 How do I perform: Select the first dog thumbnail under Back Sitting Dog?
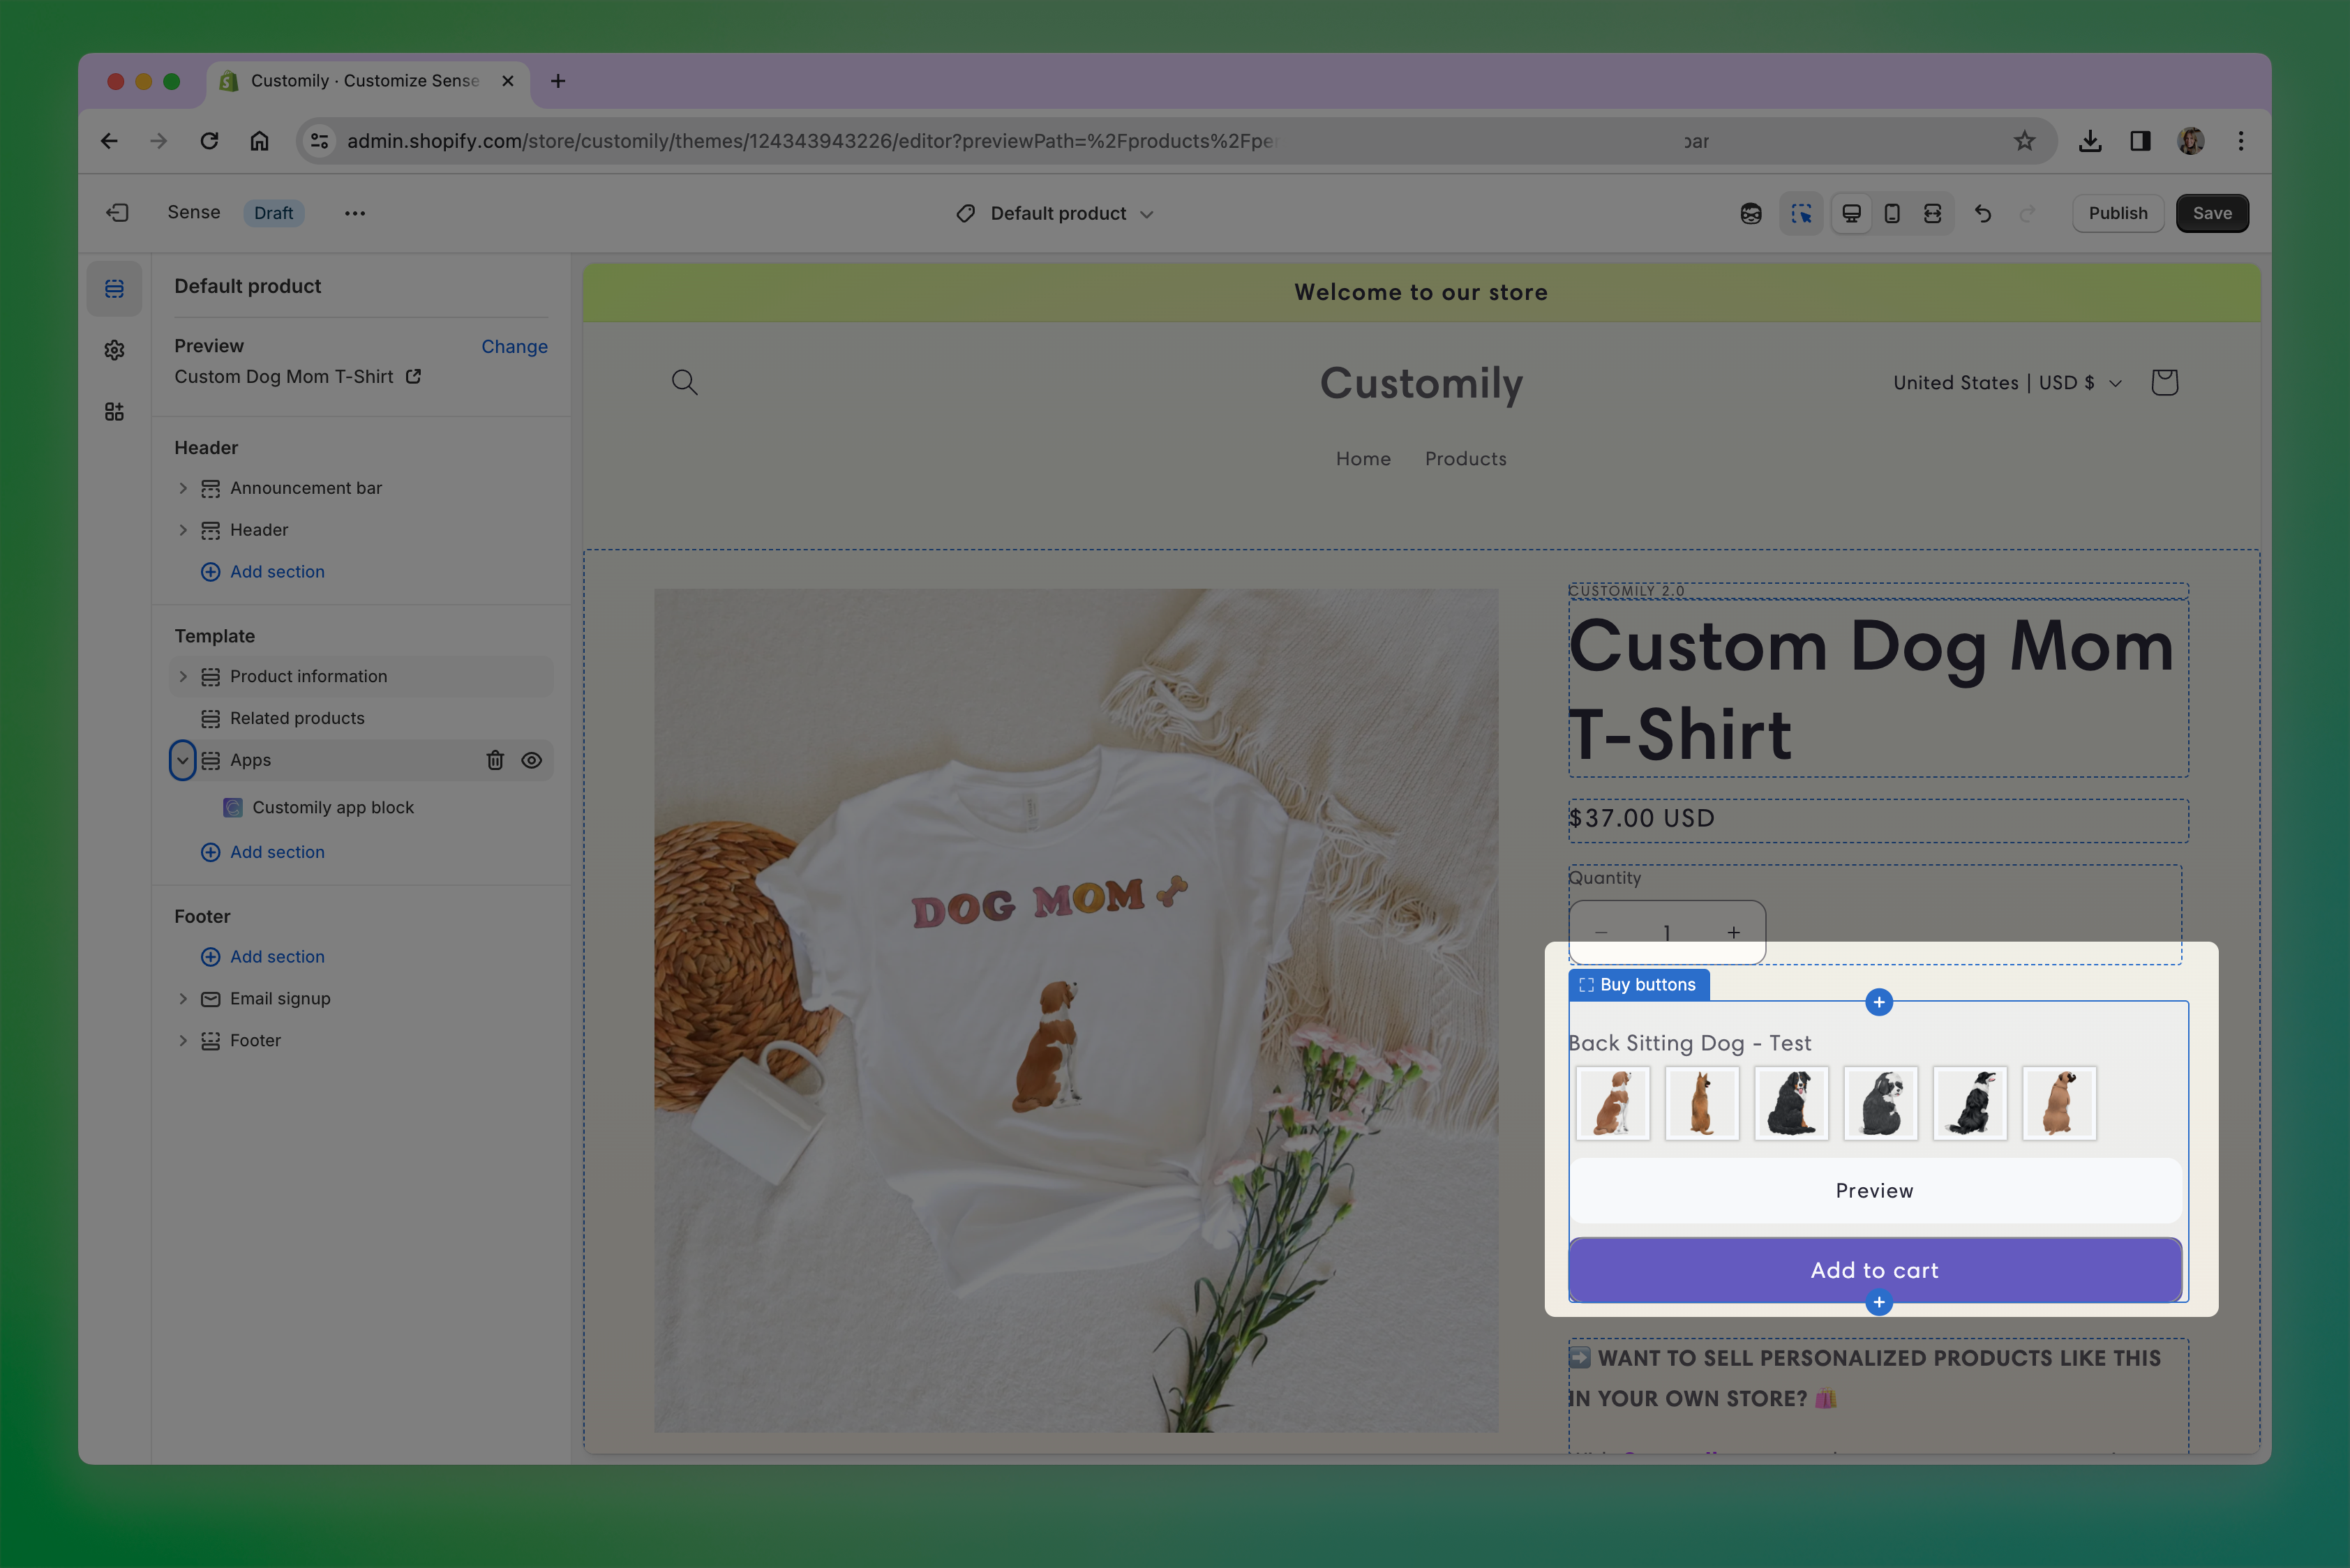pos(1612,1103)
